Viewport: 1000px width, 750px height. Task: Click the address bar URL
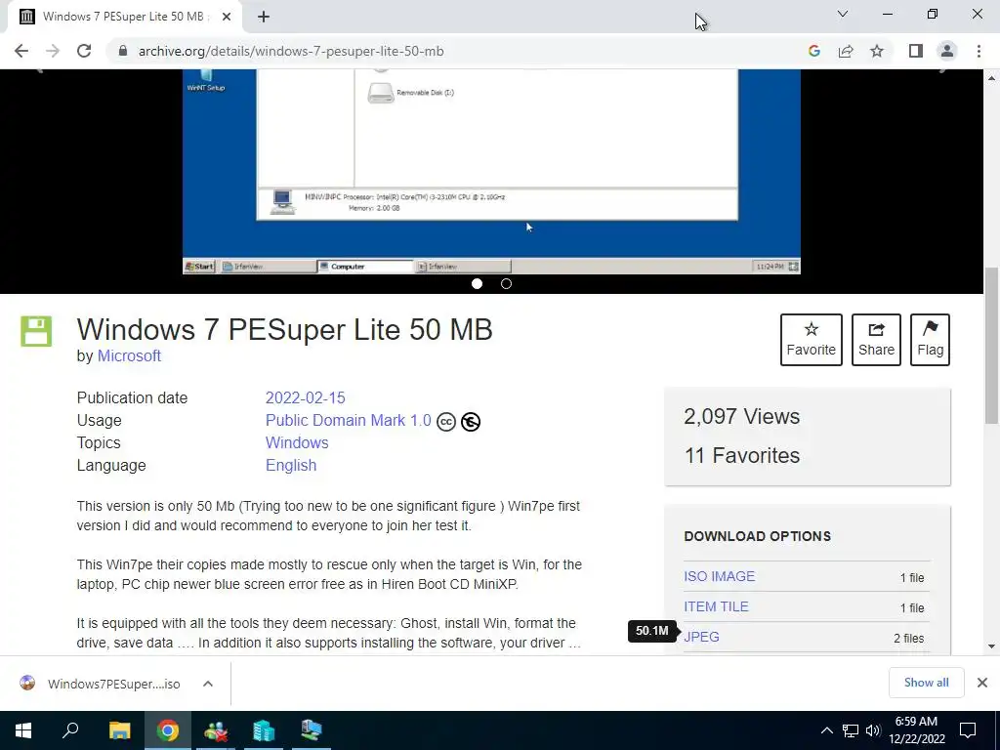pyautogui.click(x=291, y=51)
